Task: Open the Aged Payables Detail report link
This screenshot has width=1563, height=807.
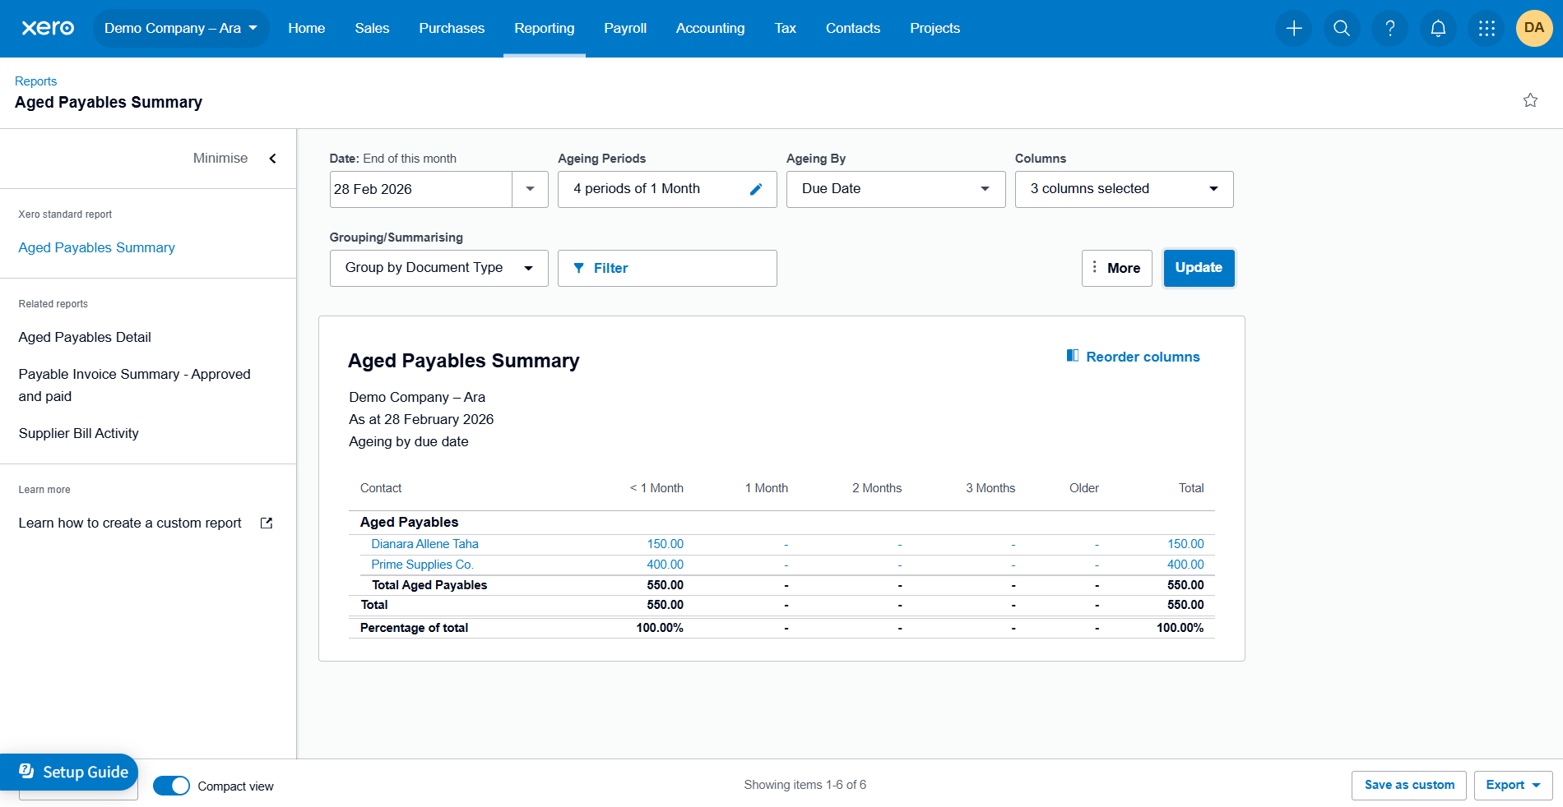Action: point(85,337)
